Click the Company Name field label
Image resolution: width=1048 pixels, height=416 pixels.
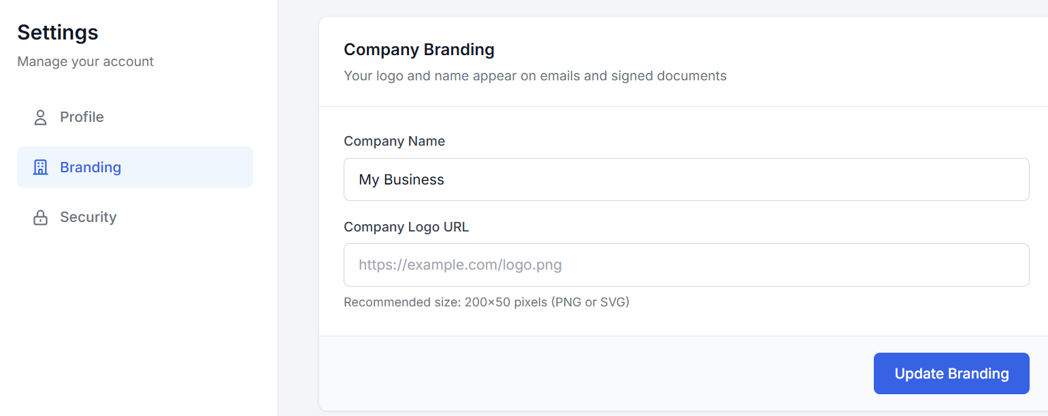click(394, 141)
